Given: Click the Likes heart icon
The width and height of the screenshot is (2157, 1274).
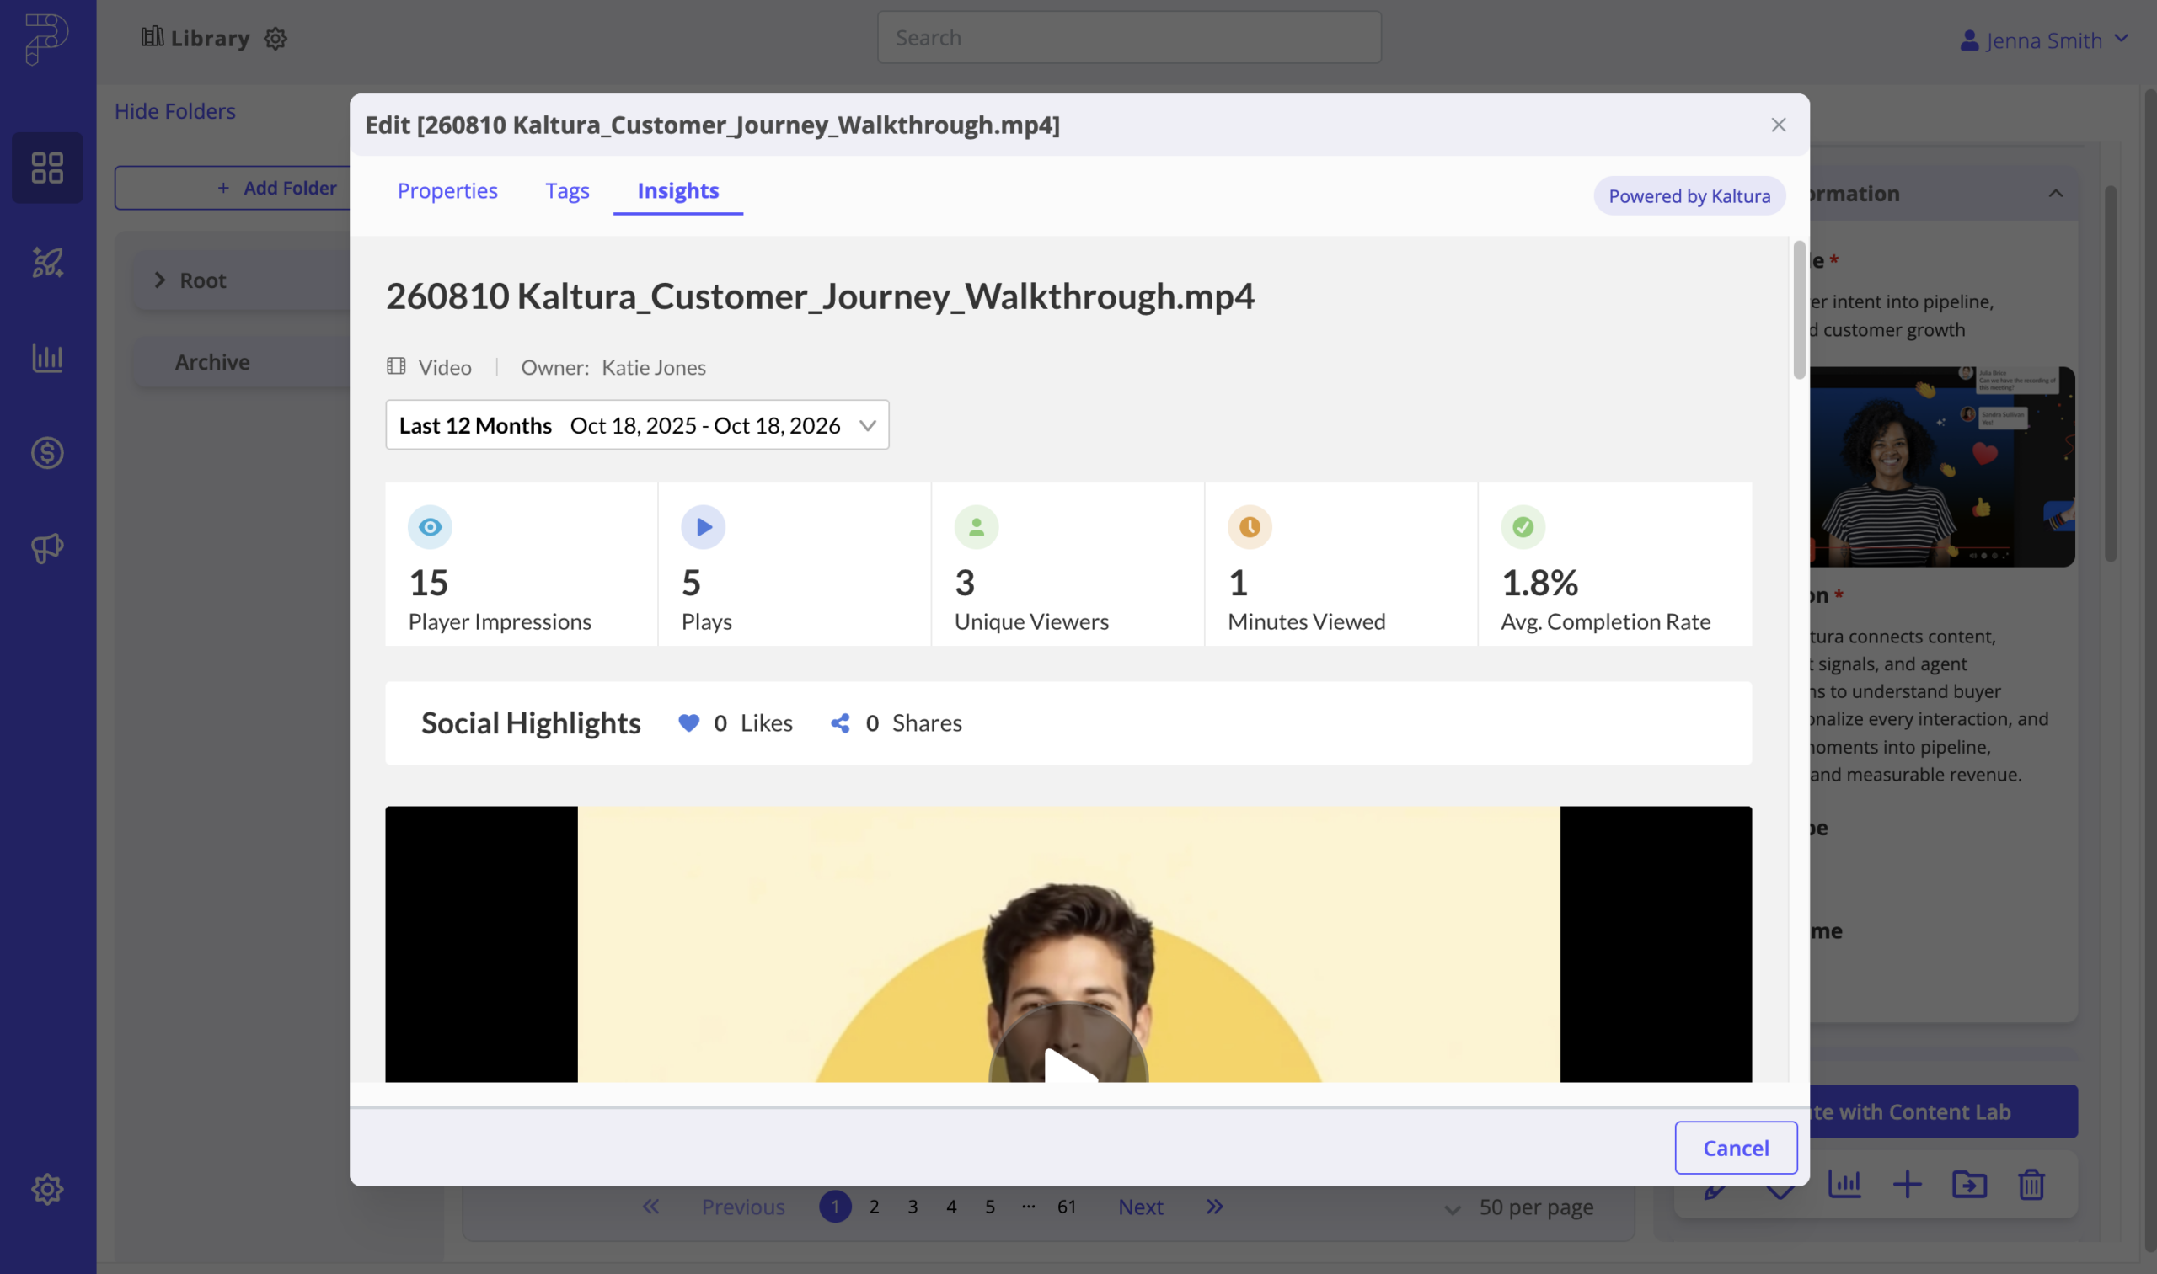Looking at the screenshot, I should (x=688, y=722).
